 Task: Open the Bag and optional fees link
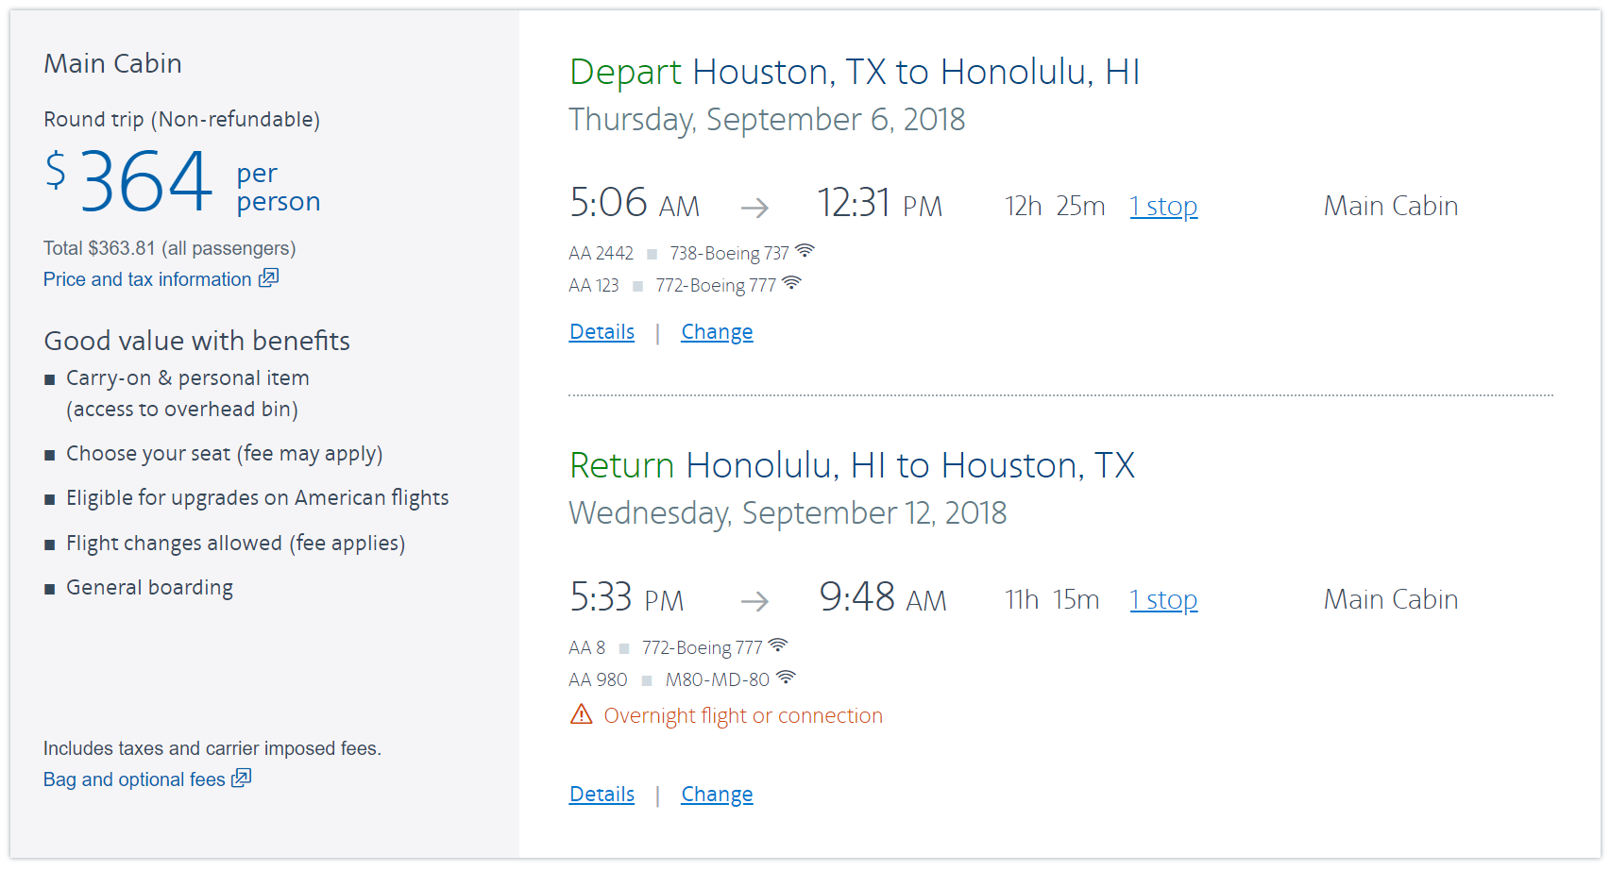(134, 779)
